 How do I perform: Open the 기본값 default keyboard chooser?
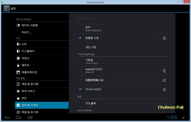coord(122,61)
